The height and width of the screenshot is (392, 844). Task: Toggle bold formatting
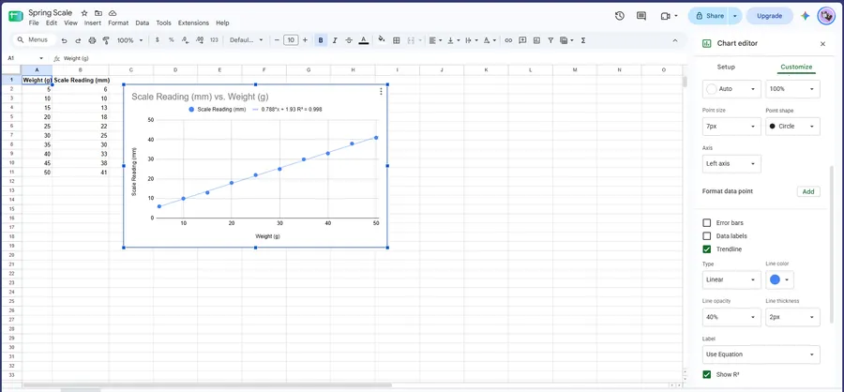click(x=321, y=40)
